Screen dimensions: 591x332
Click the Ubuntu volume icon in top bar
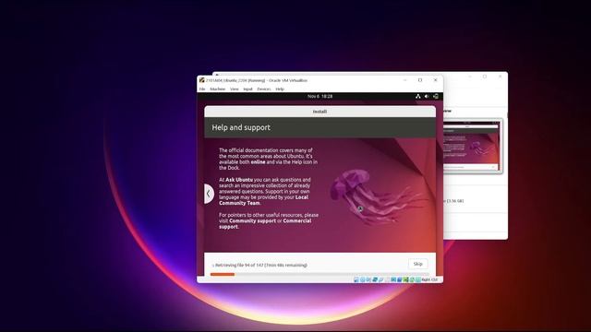(x=427, y=96)
